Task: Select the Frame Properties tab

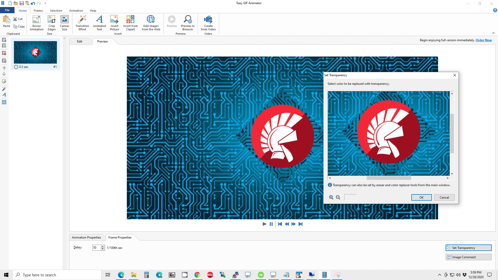Action: 120,237
